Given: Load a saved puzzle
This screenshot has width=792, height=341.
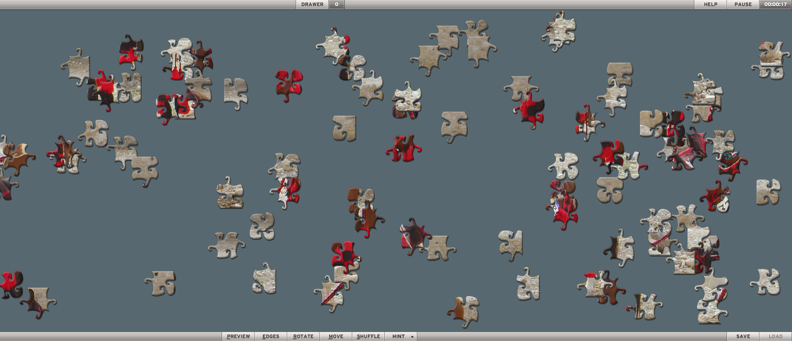Looking at the screenshot, I should (x=775, y=336).
